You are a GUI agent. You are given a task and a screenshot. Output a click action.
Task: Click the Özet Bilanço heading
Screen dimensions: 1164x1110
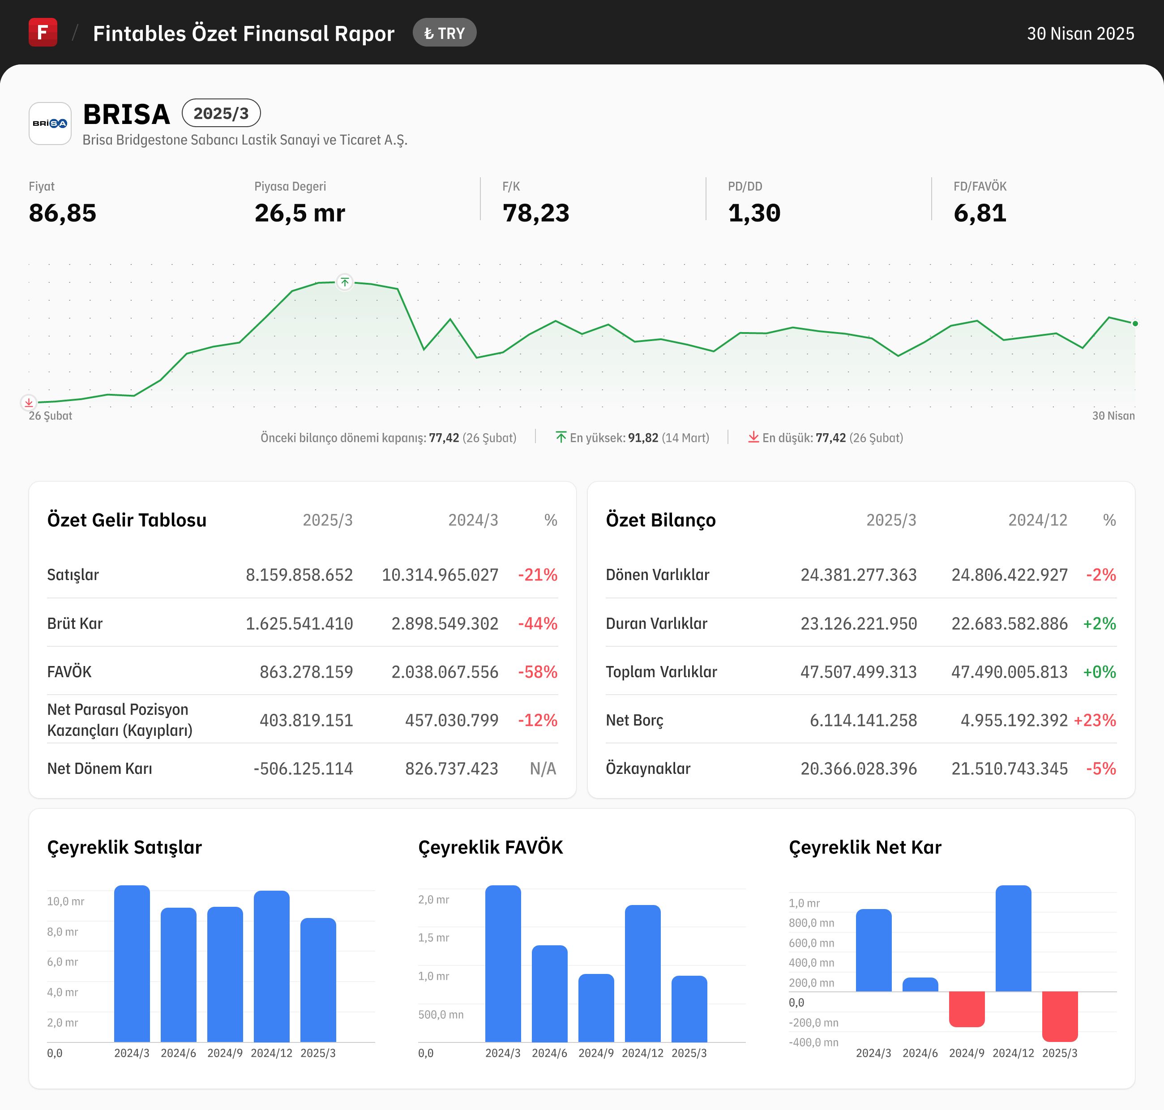click(x=661, y=520)
